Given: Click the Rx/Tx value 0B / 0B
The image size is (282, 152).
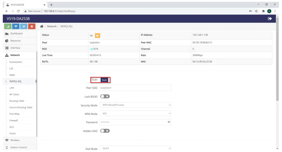Looking at the screenshot, I should (93, 62).
